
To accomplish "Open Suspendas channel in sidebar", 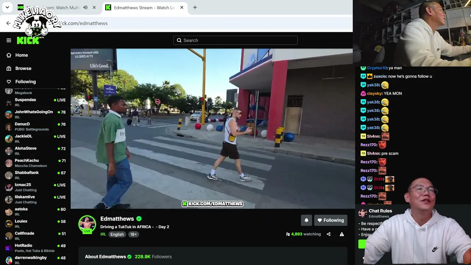I will click(x=35, y=102).
